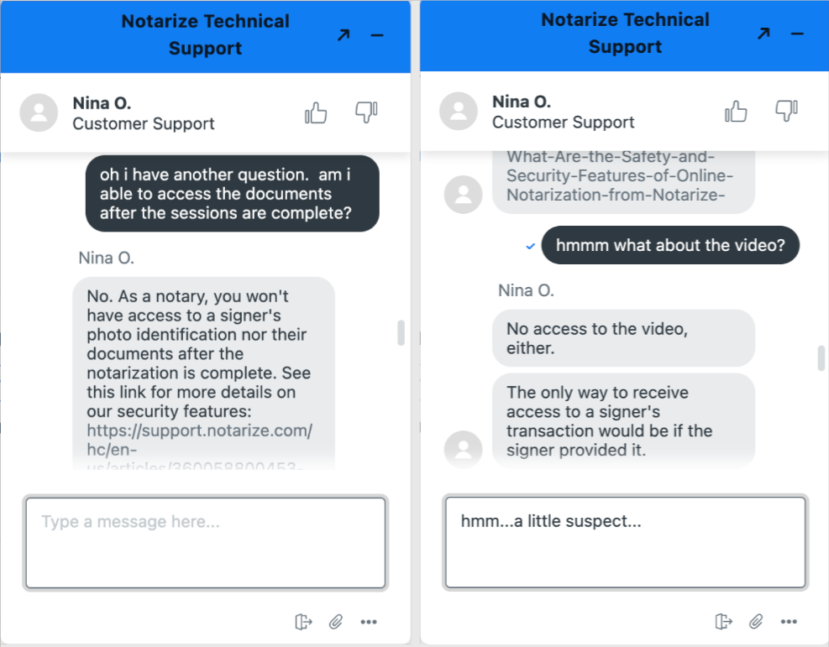The height and width of the screenshot is (647, 829).
Task: Click the left chat scrollbar handle
Action: click(401, 333)
